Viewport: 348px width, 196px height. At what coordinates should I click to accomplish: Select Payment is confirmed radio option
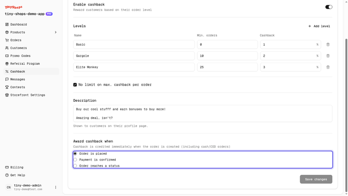tap(75, 160)
